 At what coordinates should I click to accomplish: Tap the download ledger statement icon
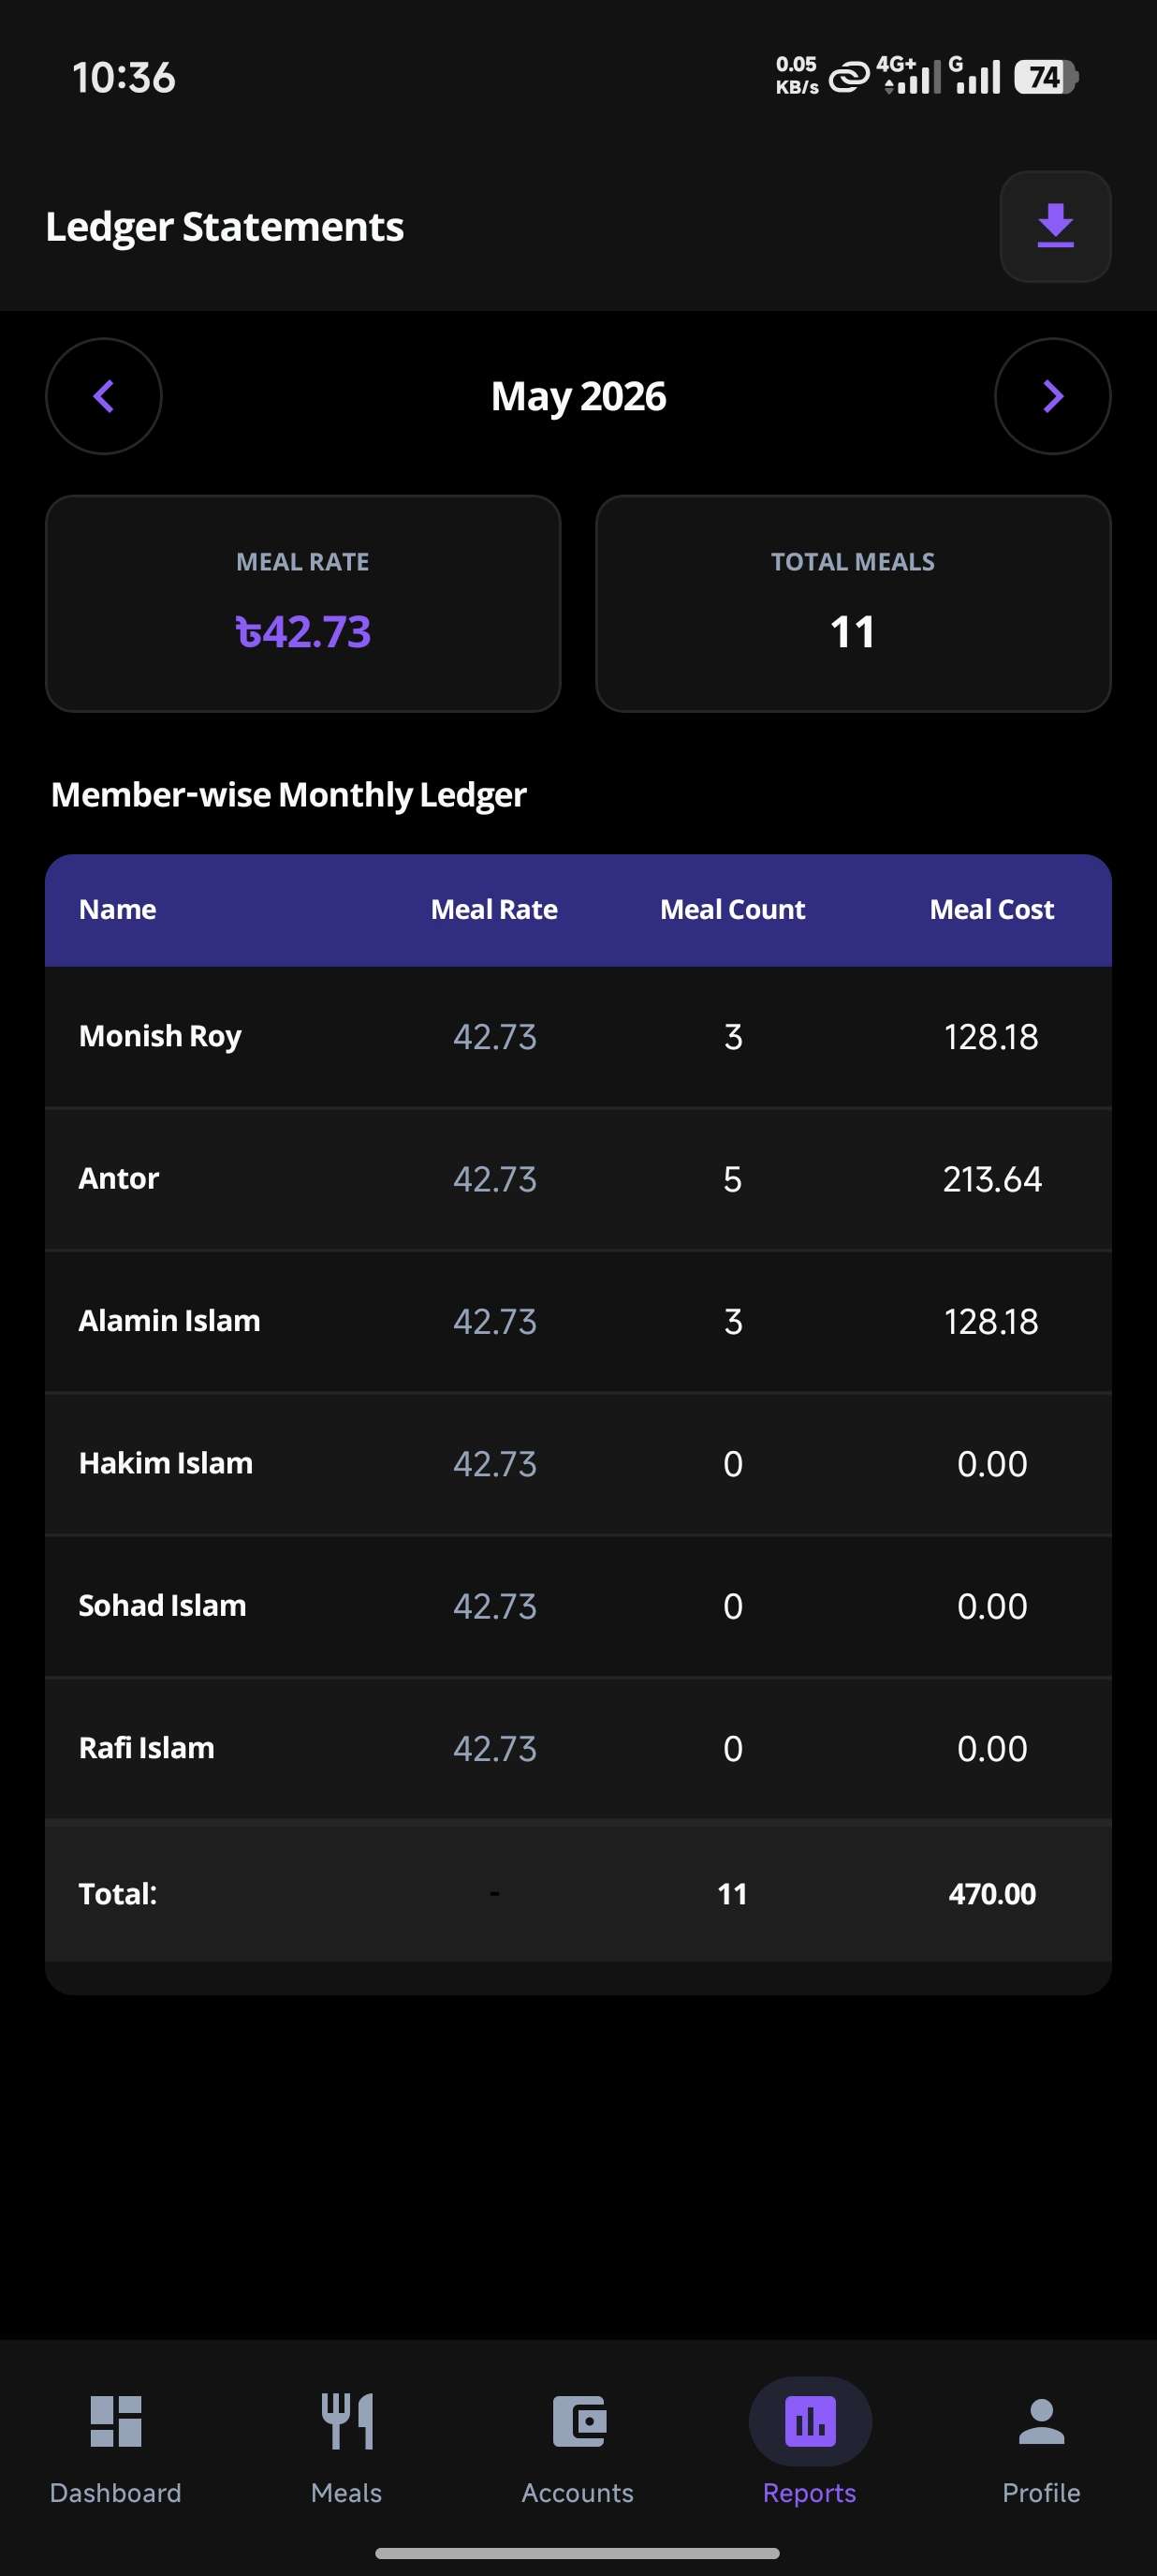point(1055,226)
